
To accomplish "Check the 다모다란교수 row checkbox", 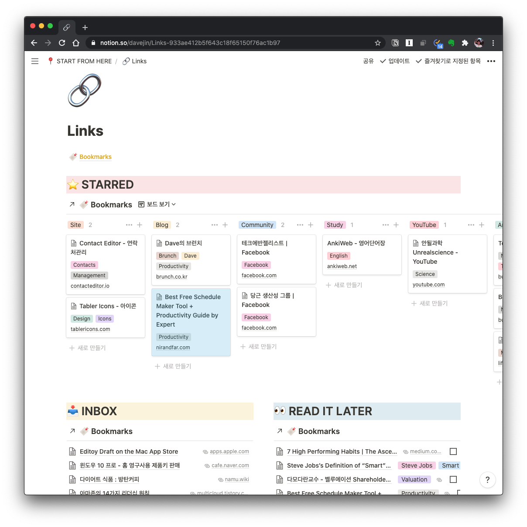I will click(453, 479).
